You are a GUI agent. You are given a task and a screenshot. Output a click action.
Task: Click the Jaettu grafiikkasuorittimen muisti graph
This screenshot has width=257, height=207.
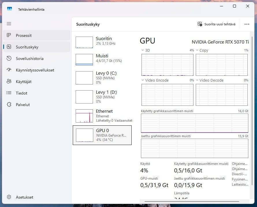point(195,148)
